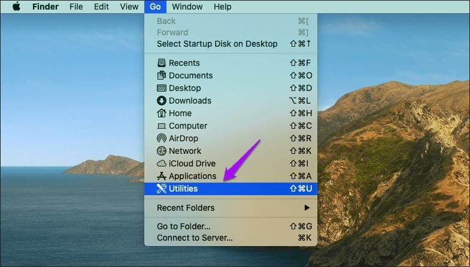The height and width of the screenshot is (267, 470).
Task: Expand the Recent Folders submenu arrow
Action: [x=307, y=208]
